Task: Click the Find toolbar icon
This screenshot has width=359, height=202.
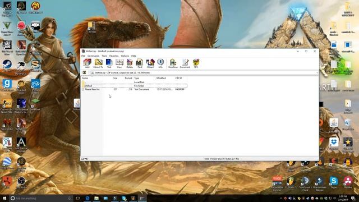Action: point(140,63)
